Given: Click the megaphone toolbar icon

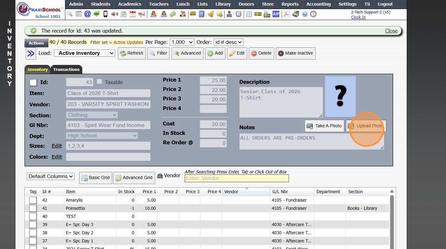Looking at the screenshot, I should [142, 14].
